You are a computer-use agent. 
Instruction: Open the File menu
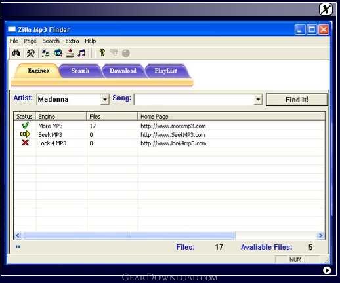(x=14, y=41)
